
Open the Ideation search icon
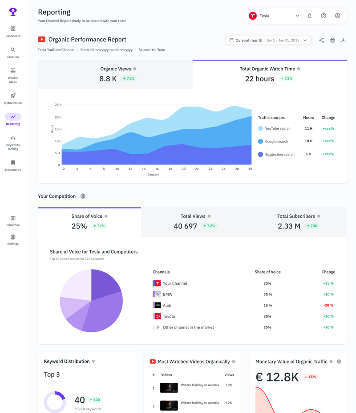[x=13, y=50]
